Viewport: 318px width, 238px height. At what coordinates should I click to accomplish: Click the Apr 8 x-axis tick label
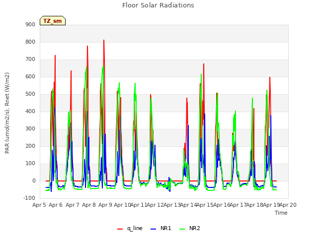click(89, 205)
